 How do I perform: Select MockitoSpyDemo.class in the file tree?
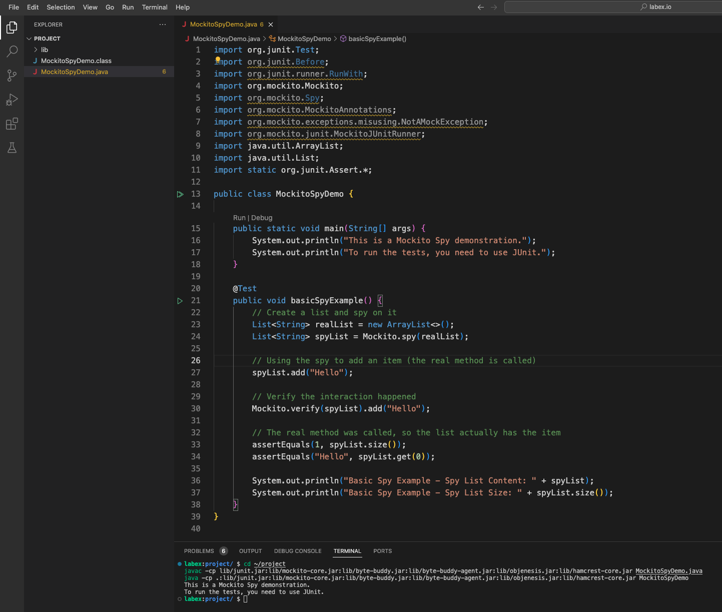point(76,61)
